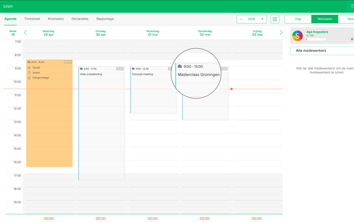Click Friday's 00:00 total at bottom
Image resolution: width=354 pixels, height=223 pixels.
pos(257,218)
